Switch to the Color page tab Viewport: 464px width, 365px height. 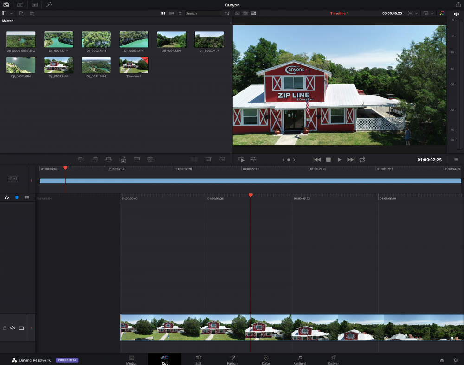coord(266,359)
